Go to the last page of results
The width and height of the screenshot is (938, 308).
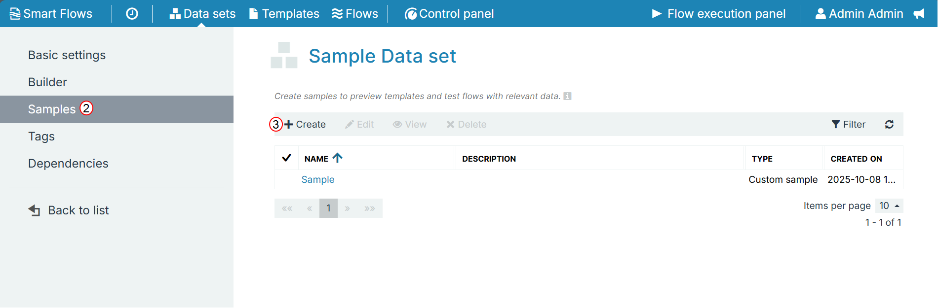click(x=370, y=208)
